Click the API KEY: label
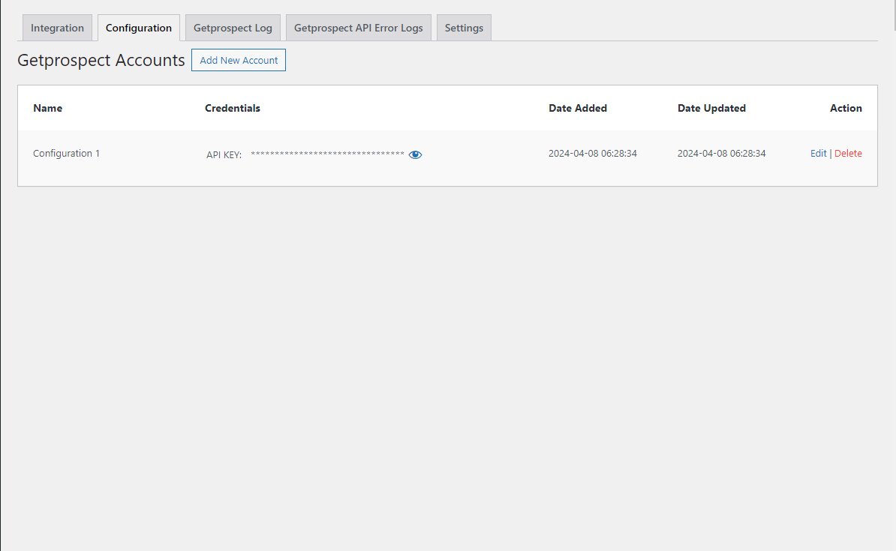Screen dimensions: 896x551 pyautogui.click(x=224, y=154)
